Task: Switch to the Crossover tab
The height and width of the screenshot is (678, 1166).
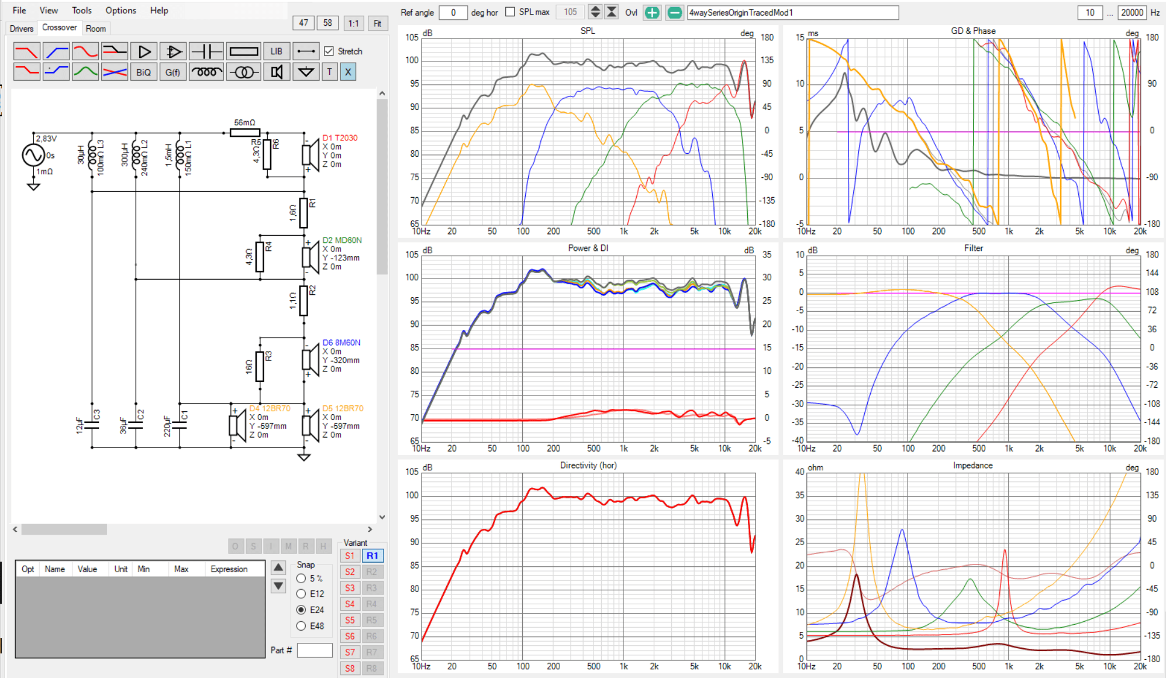Action: (x=60, y=27)
